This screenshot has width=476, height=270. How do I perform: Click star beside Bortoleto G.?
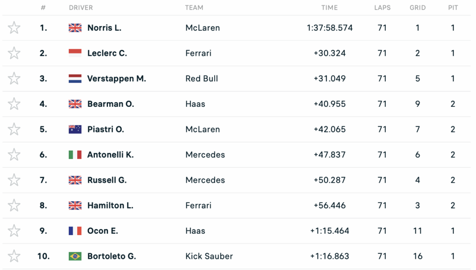[x=14, y=256]
